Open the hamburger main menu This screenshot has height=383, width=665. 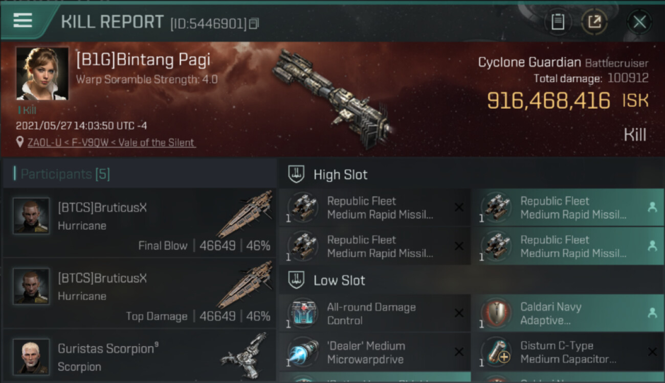(x=23, y=21)
